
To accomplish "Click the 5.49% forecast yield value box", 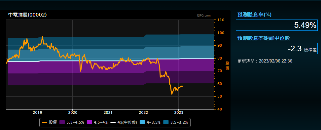I will pyautogui.click(x=276, y=25).
